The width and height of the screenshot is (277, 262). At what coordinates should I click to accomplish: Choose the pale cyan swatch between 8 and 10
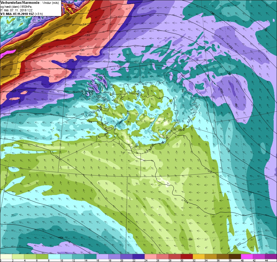[x=54, y=256]
